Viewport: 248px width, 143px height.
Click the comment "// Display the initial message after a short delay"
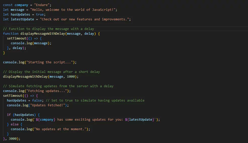tap(52, 72)
